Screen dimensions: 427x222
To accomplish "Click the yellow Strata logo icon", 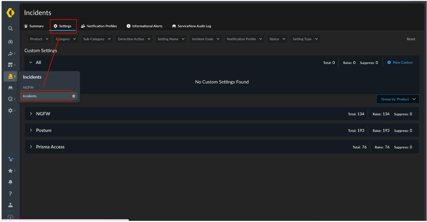I will click(x=10, y=12).
